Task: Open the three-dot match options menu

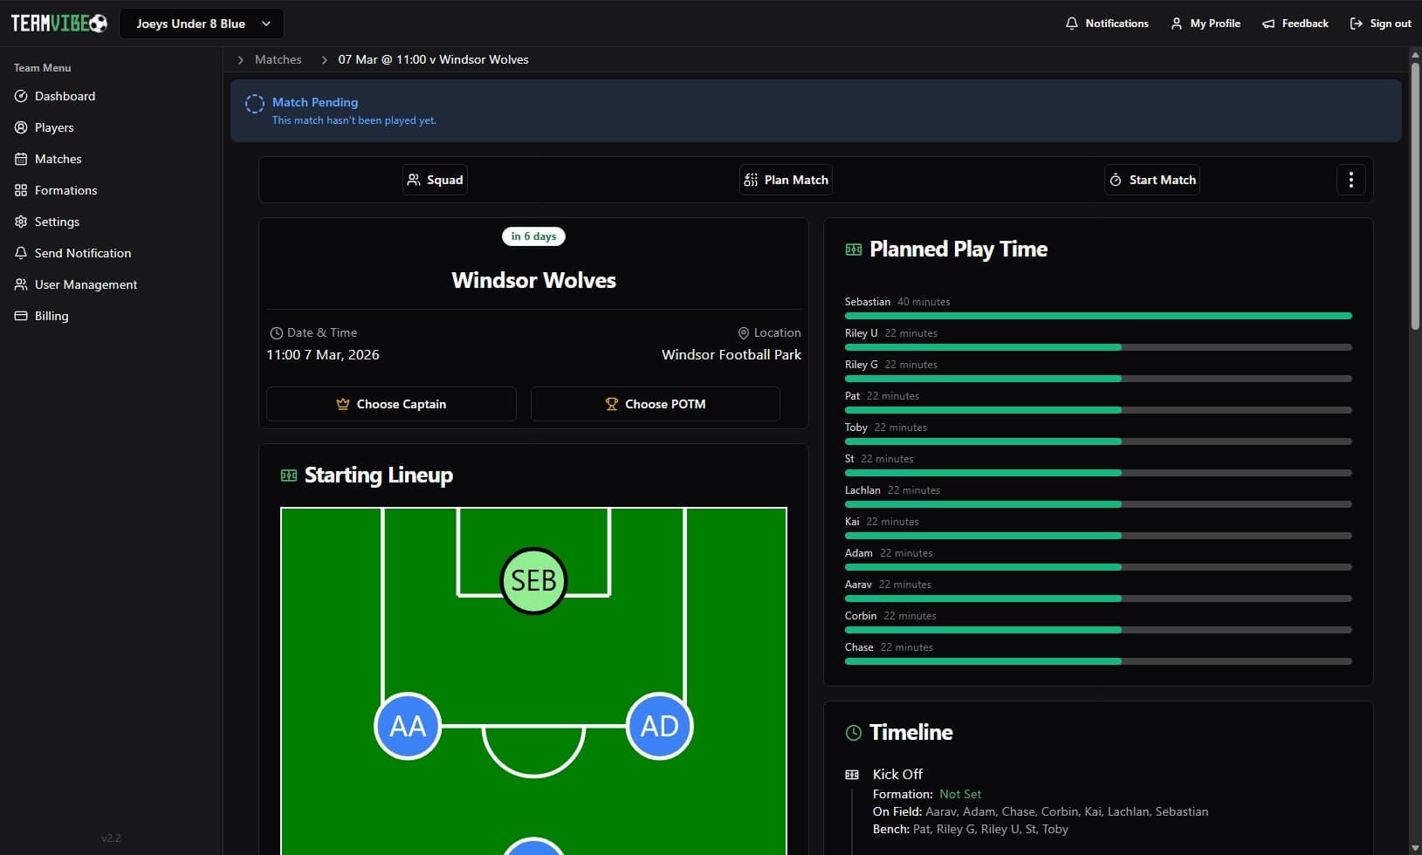Action: [1350, 180]
